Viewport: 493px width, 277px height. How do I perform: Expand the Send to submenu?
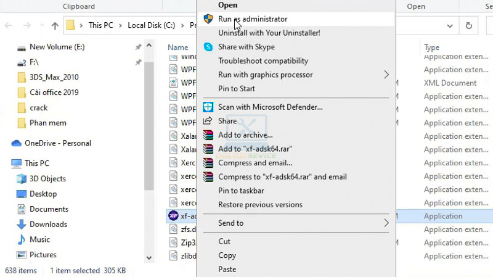(296, 223)
